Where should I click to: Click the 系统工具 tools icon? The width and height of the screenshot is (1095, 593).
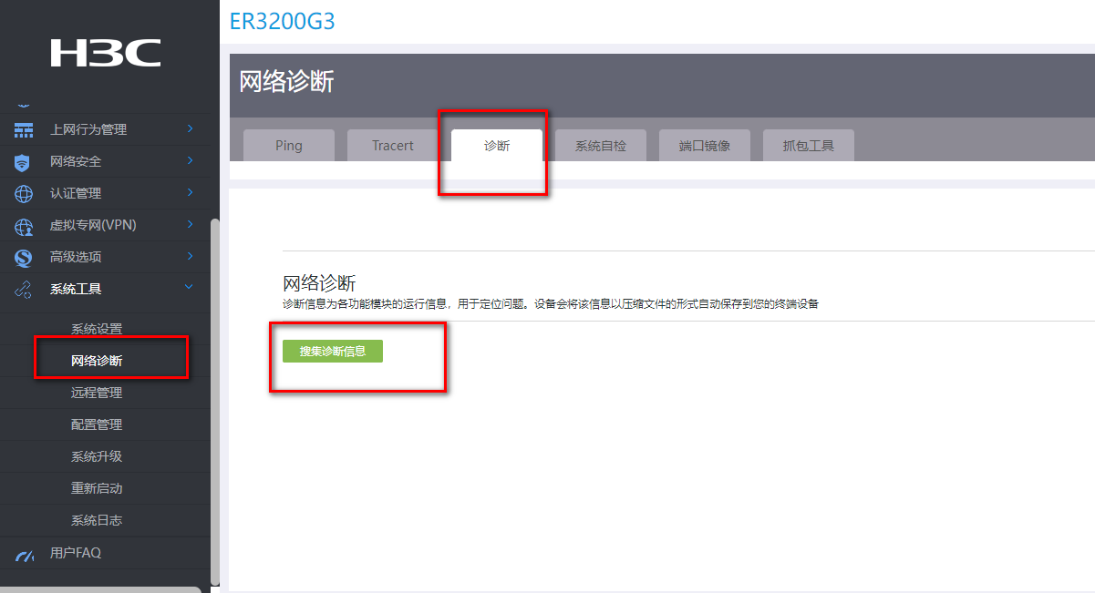pos(24,290)
